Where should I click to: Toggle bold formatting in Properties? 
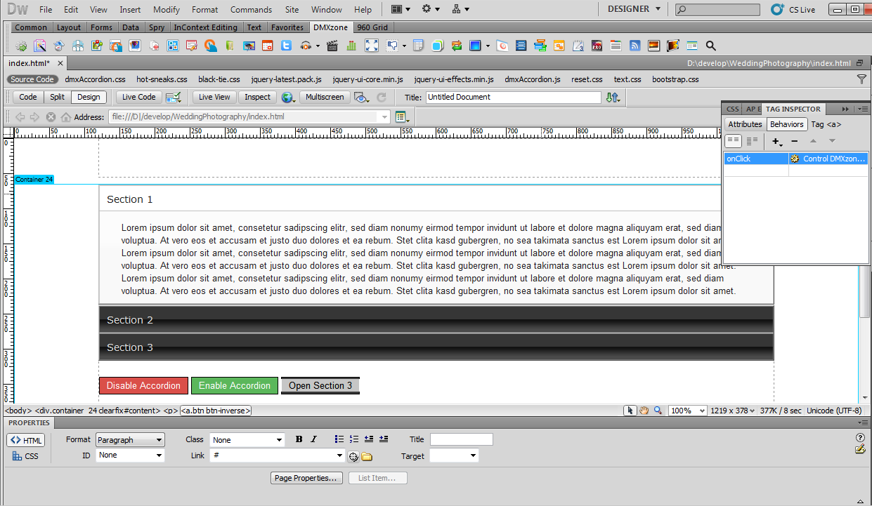tap(299, 439)
